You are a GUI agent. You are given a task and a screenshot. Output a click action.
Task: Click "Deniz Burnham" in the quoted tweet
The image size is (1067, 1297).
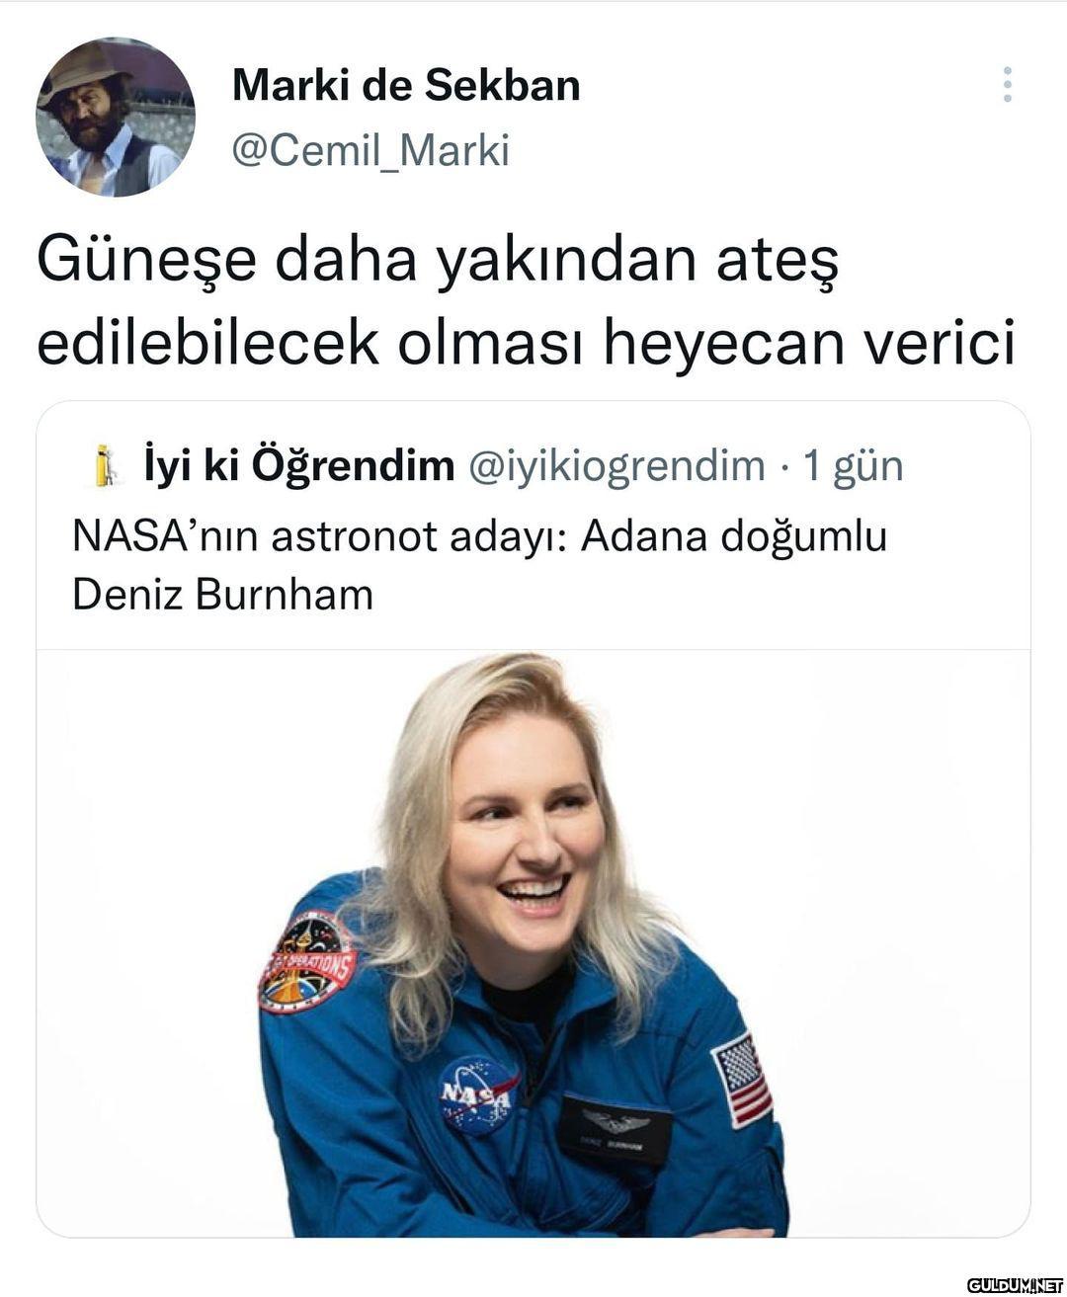223,595
